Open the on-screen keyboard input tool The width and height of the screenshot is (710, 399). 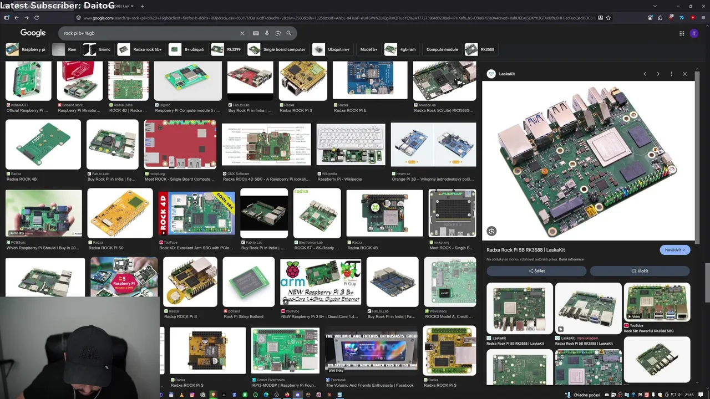(x=256, y=33)
